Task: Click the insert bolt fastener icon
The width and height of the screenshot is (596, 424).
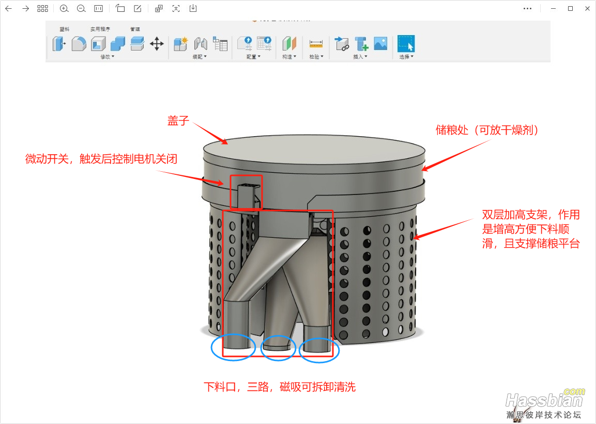Action: pyautogui.click(x=361, y=44)
